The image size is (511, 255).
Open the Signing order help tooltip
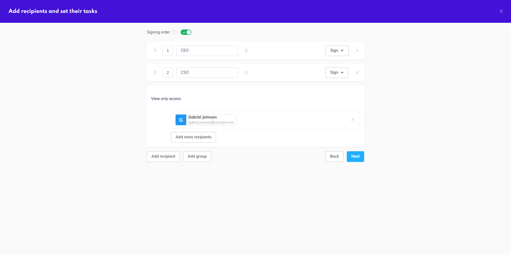(x=174, y=32)
